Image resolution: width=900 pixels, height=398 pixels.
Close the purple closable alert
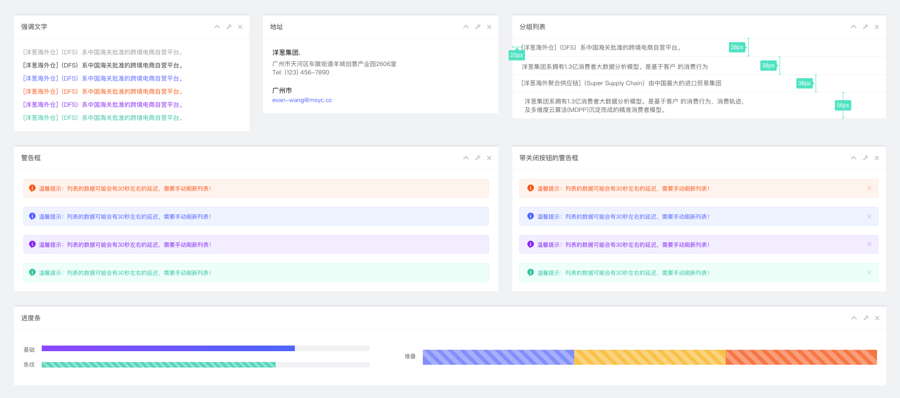click(x=869, y=244)
